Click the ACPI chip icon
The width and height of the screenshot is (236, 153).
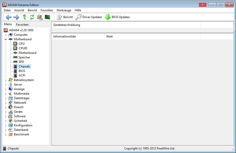tap(15, 75)
